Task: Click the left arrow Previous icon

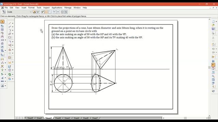Action: 54,12
